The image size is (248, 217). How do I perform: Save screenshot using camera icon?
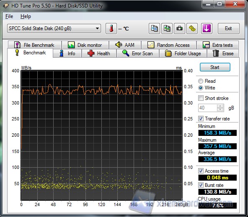(x=179, y=28)
